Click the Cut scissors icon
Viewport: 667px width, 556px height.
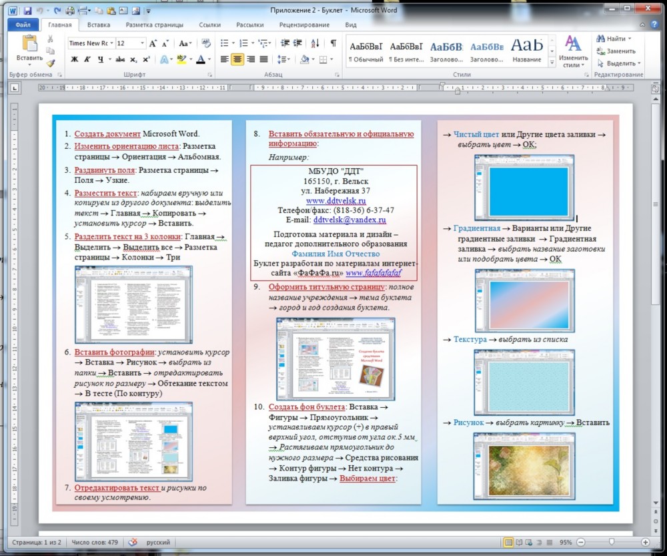click(50, 40)
